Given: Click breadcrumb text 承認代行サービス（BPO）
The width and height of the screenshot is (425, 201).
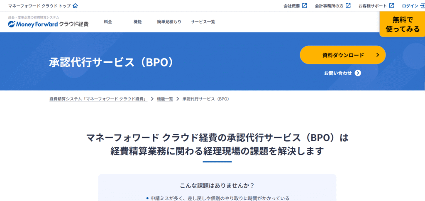Looking at the screenshot, I should point(206,99).
